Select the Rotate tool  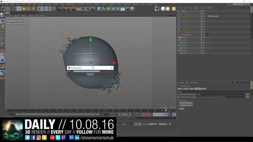[28, 9]
